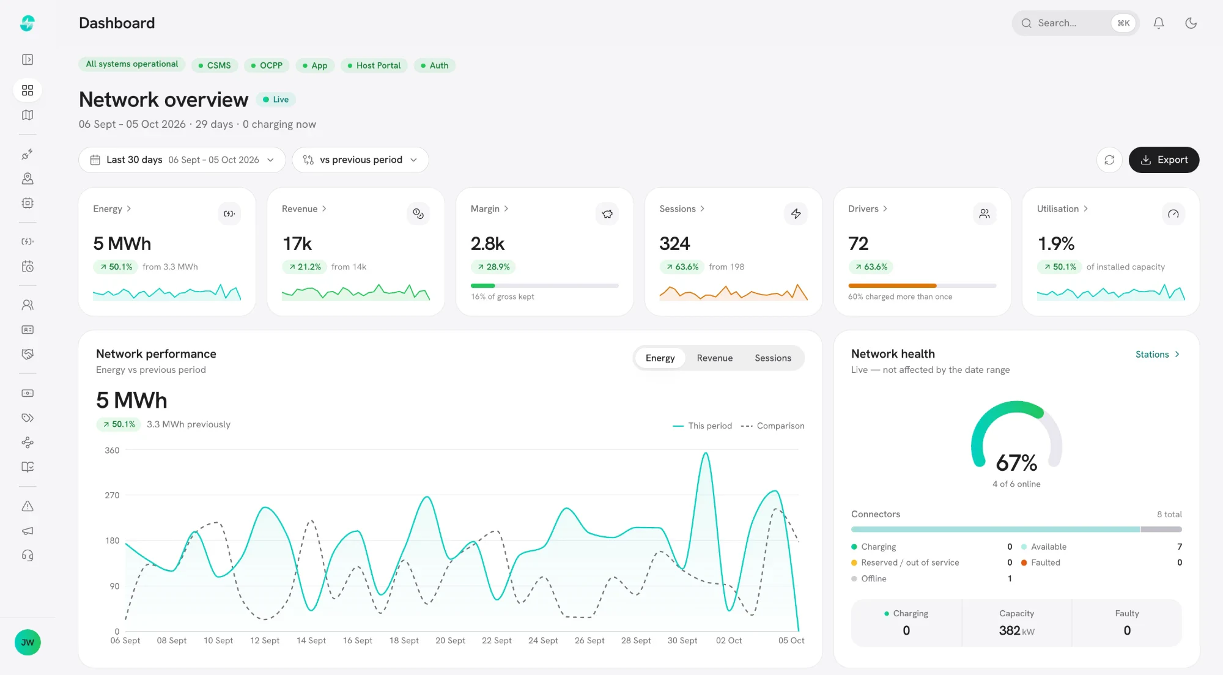Expand the Energy card details
Image resolution: width=1223 pixels, height=675 pixels.
pos(113,209)
